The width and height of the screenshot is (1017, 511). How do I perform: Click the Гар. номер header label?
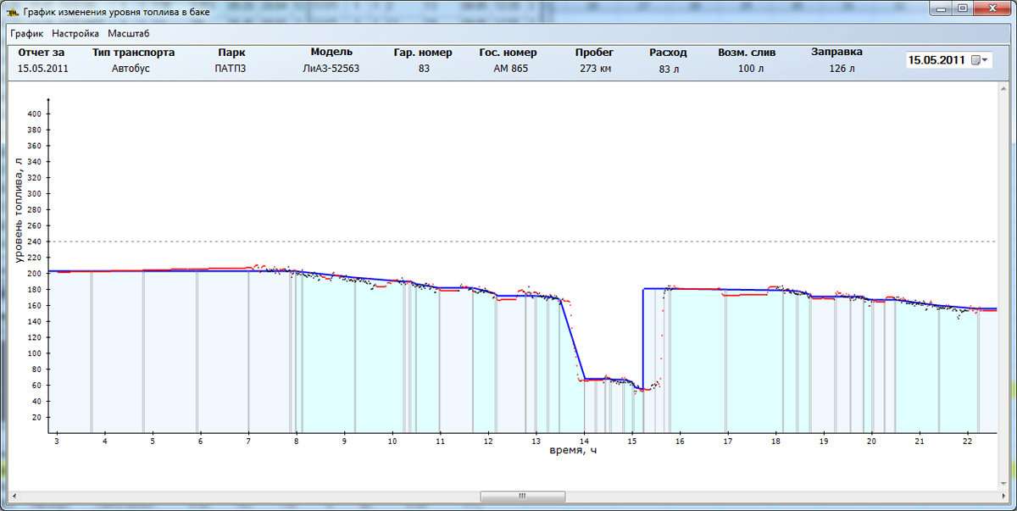pyautogui.click(x=423, y=53)
